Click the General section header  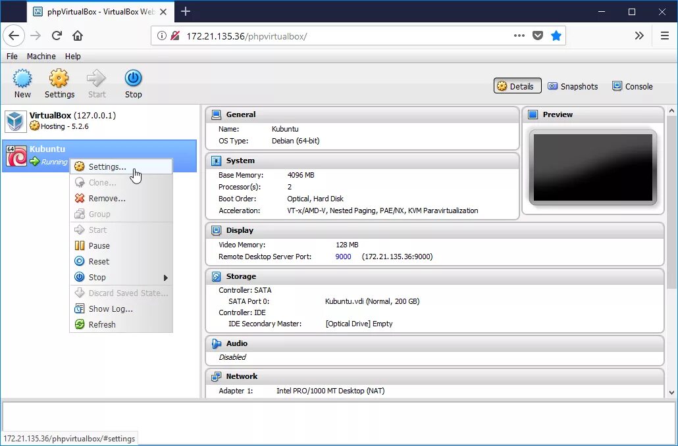(x=362, y=114)
